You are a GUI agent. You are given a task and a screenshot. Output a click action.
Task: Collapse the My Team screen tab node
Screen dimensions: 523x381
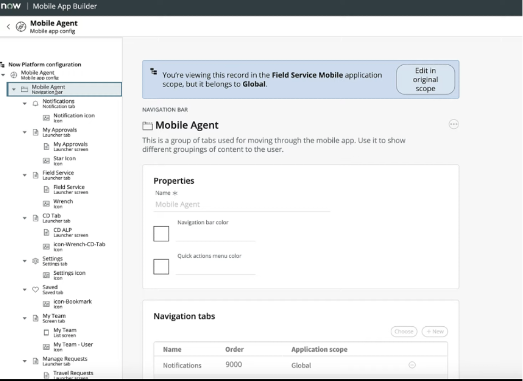pos(24,318)
